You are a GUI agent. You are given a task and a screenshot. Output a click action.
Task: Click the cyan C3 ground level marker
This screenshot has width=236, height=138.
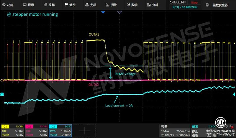point(2,94)
